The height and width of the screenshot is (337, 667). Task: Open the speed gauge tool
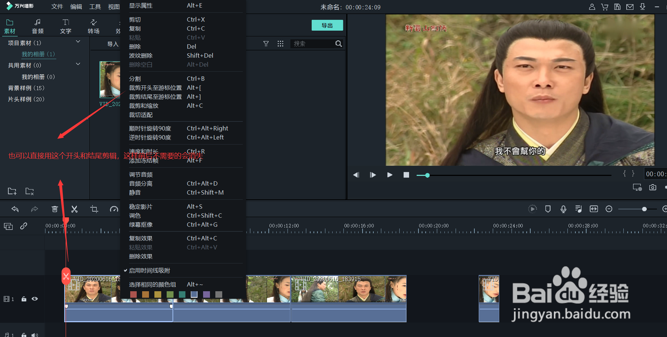(114, 209)
